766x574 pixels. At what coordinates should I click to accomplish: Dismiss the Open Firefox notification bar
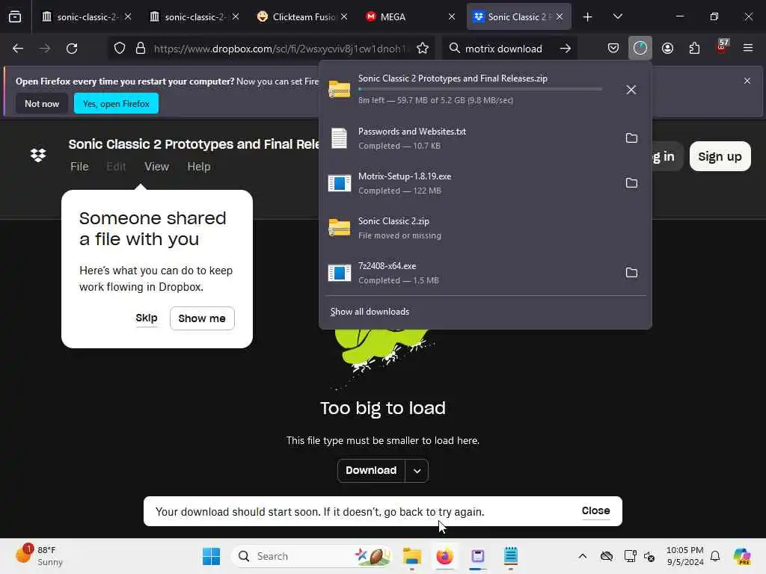click(x=747, y=81)
